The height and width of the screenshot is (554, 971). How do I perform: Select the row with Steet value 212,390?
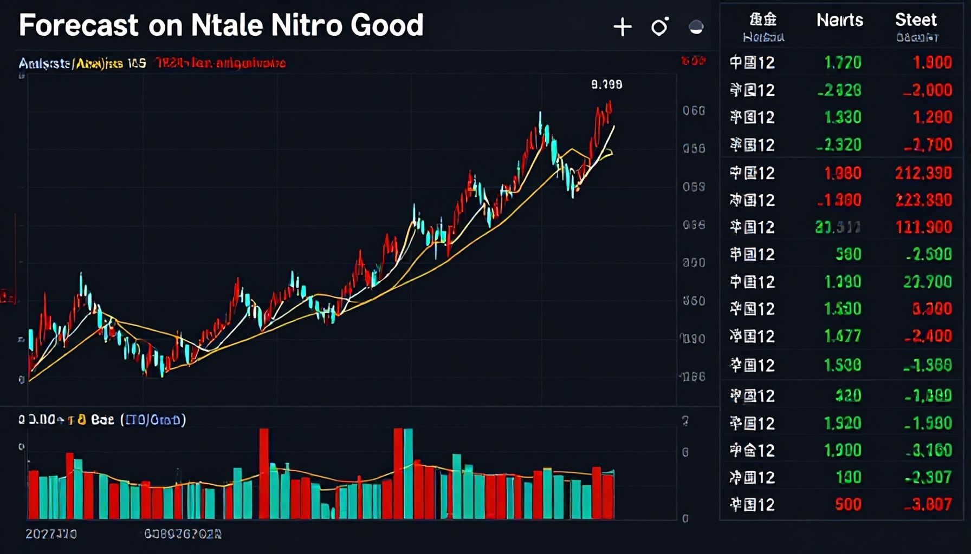[x=840, y=173]
